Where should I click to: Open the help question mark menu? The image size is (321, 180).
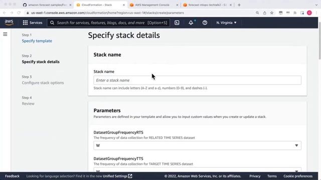click(x=205, y=22)
